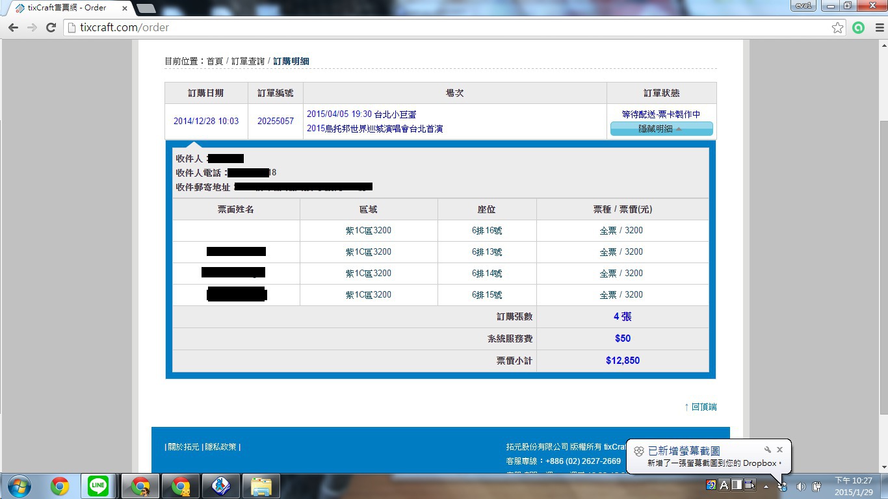Click the power status tray icon
This screenshot has height=499, width=888.
[817, 487]
